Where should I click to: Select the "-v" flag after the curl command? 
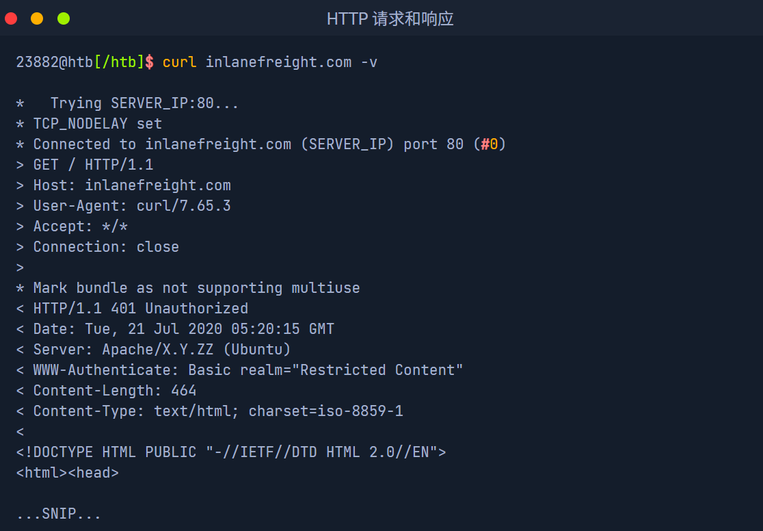369,62
